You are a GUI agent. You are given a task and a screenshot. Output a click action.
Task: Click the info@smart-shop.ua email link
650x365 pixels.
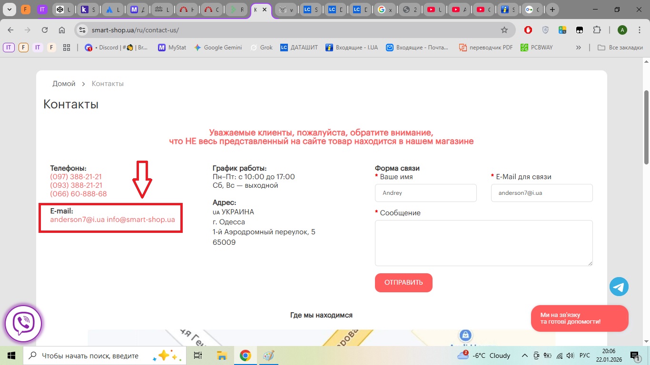[141, 220]
